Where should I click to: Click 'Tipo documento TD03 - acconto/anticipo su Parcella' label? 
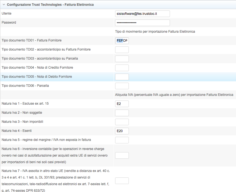pos(40,59)
